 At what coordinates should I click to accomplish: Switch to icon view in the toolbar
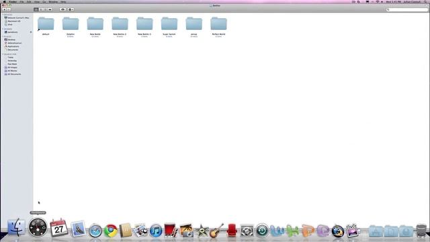click(x=36, y=9)
